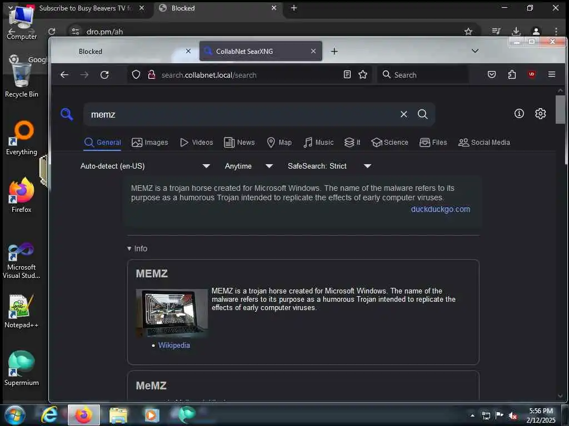Click the SearXNG logo magnifier
Screen dimensions: 569x426
[67, 114]
